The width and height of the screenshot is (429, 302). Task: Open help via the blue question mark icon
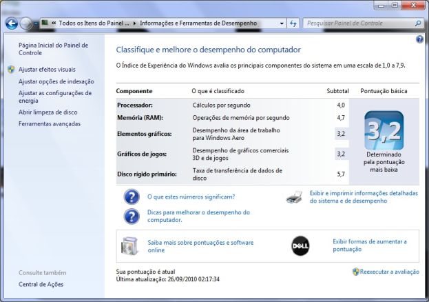pyautogui.click(x=419, y=39)
